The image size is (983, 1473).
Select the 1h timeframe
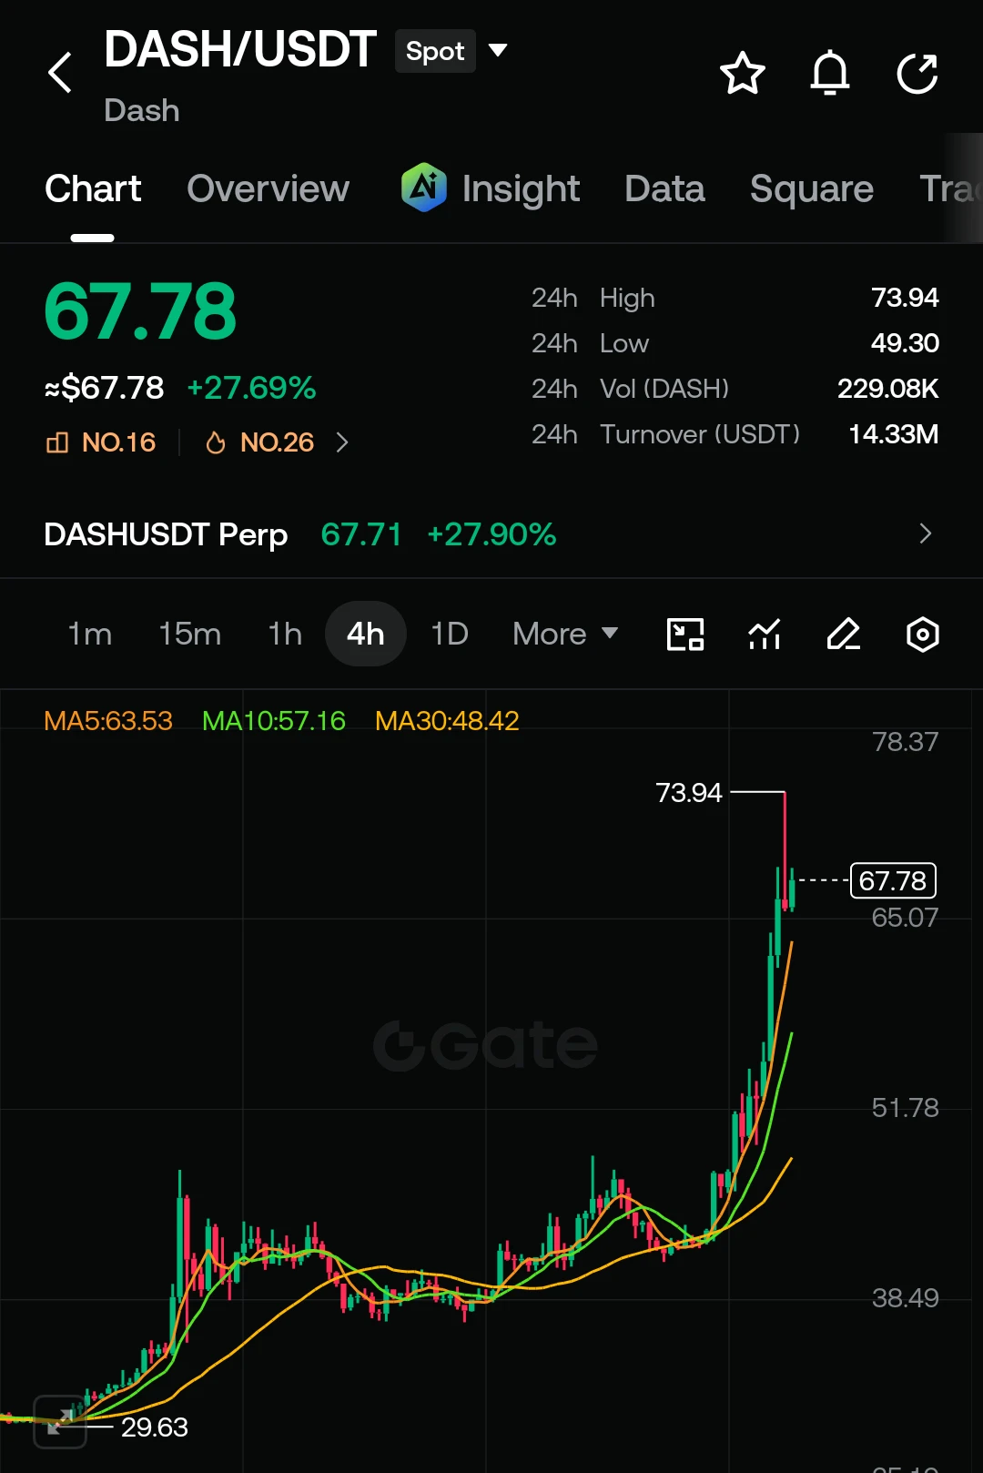click(x=285, y=634)
